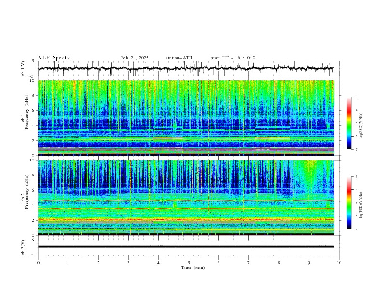Click the "4" kHz tick of ch.2 spectrogram

pyautogui.click(x=34, y=205)
